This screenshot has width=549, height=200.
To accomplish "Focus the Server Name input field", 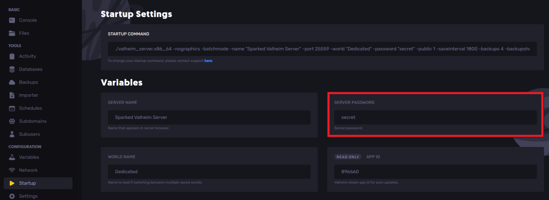I will pos(209,117).
